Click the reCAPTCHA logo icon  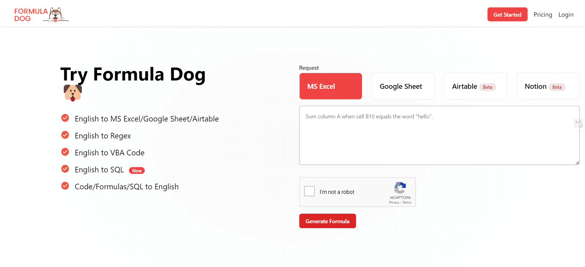[x=400, y=187]
